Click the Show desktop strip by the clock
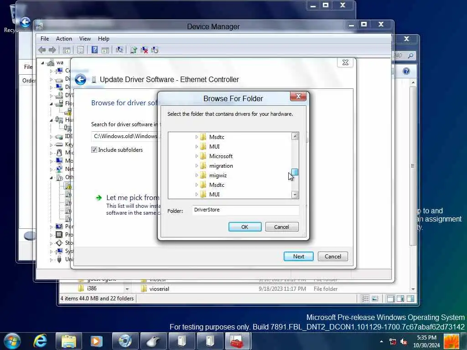 [x=464, y=341]
